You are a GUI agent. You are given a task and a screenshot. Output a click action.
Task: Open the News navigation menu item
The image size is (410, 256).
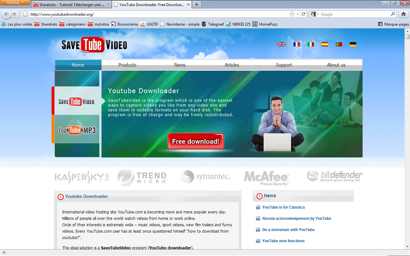click(x=180, y=65)
